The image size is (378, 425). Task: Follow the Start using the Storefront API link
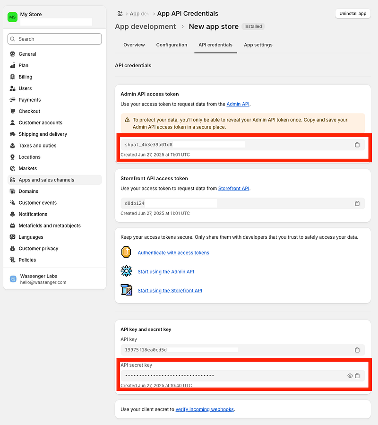170,291
